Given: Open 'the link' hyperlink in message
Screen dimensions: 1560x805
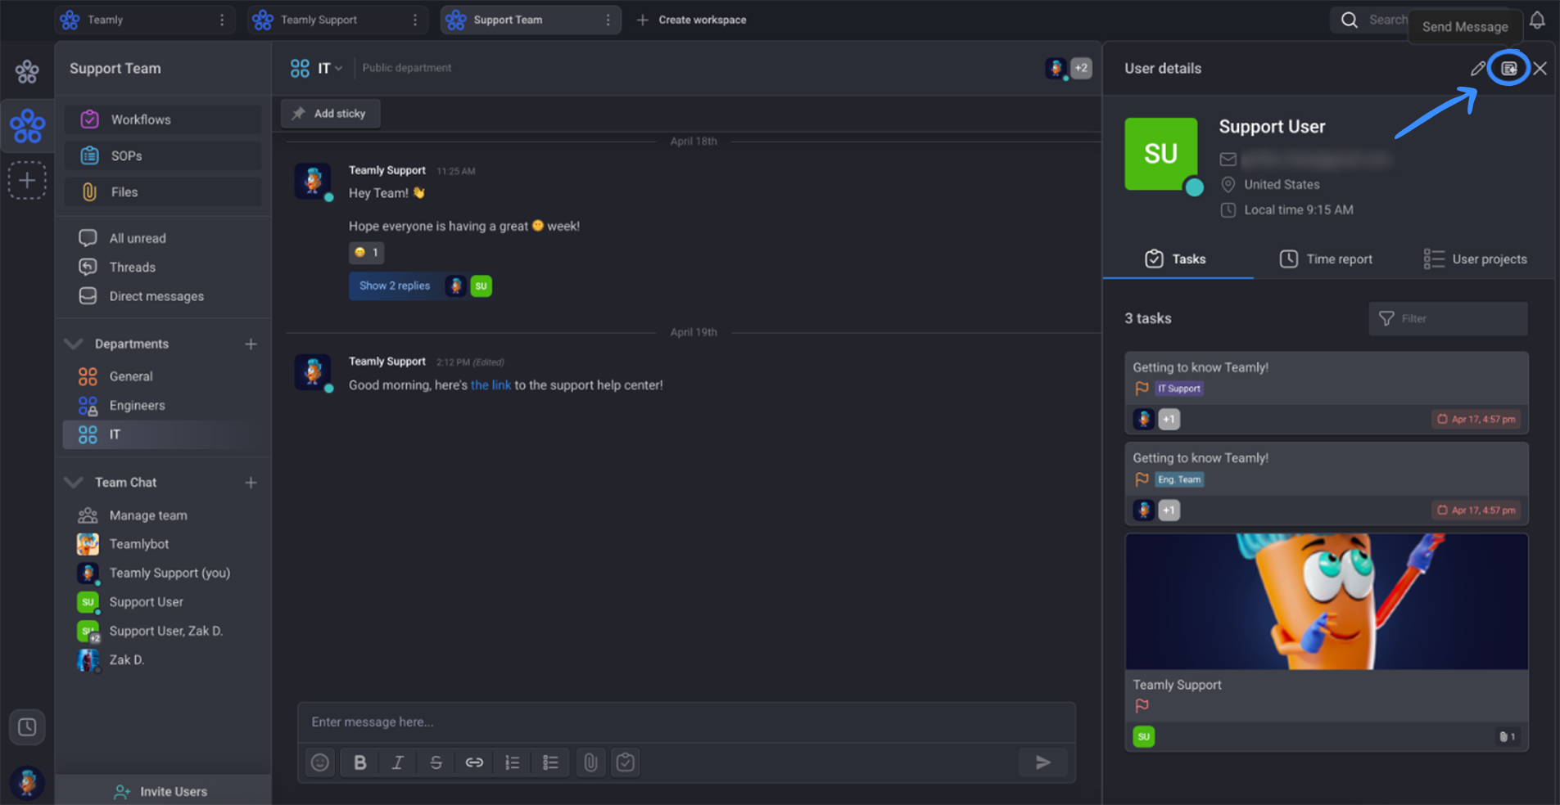Looking at the screenshot, I should (x=491, y=385).
